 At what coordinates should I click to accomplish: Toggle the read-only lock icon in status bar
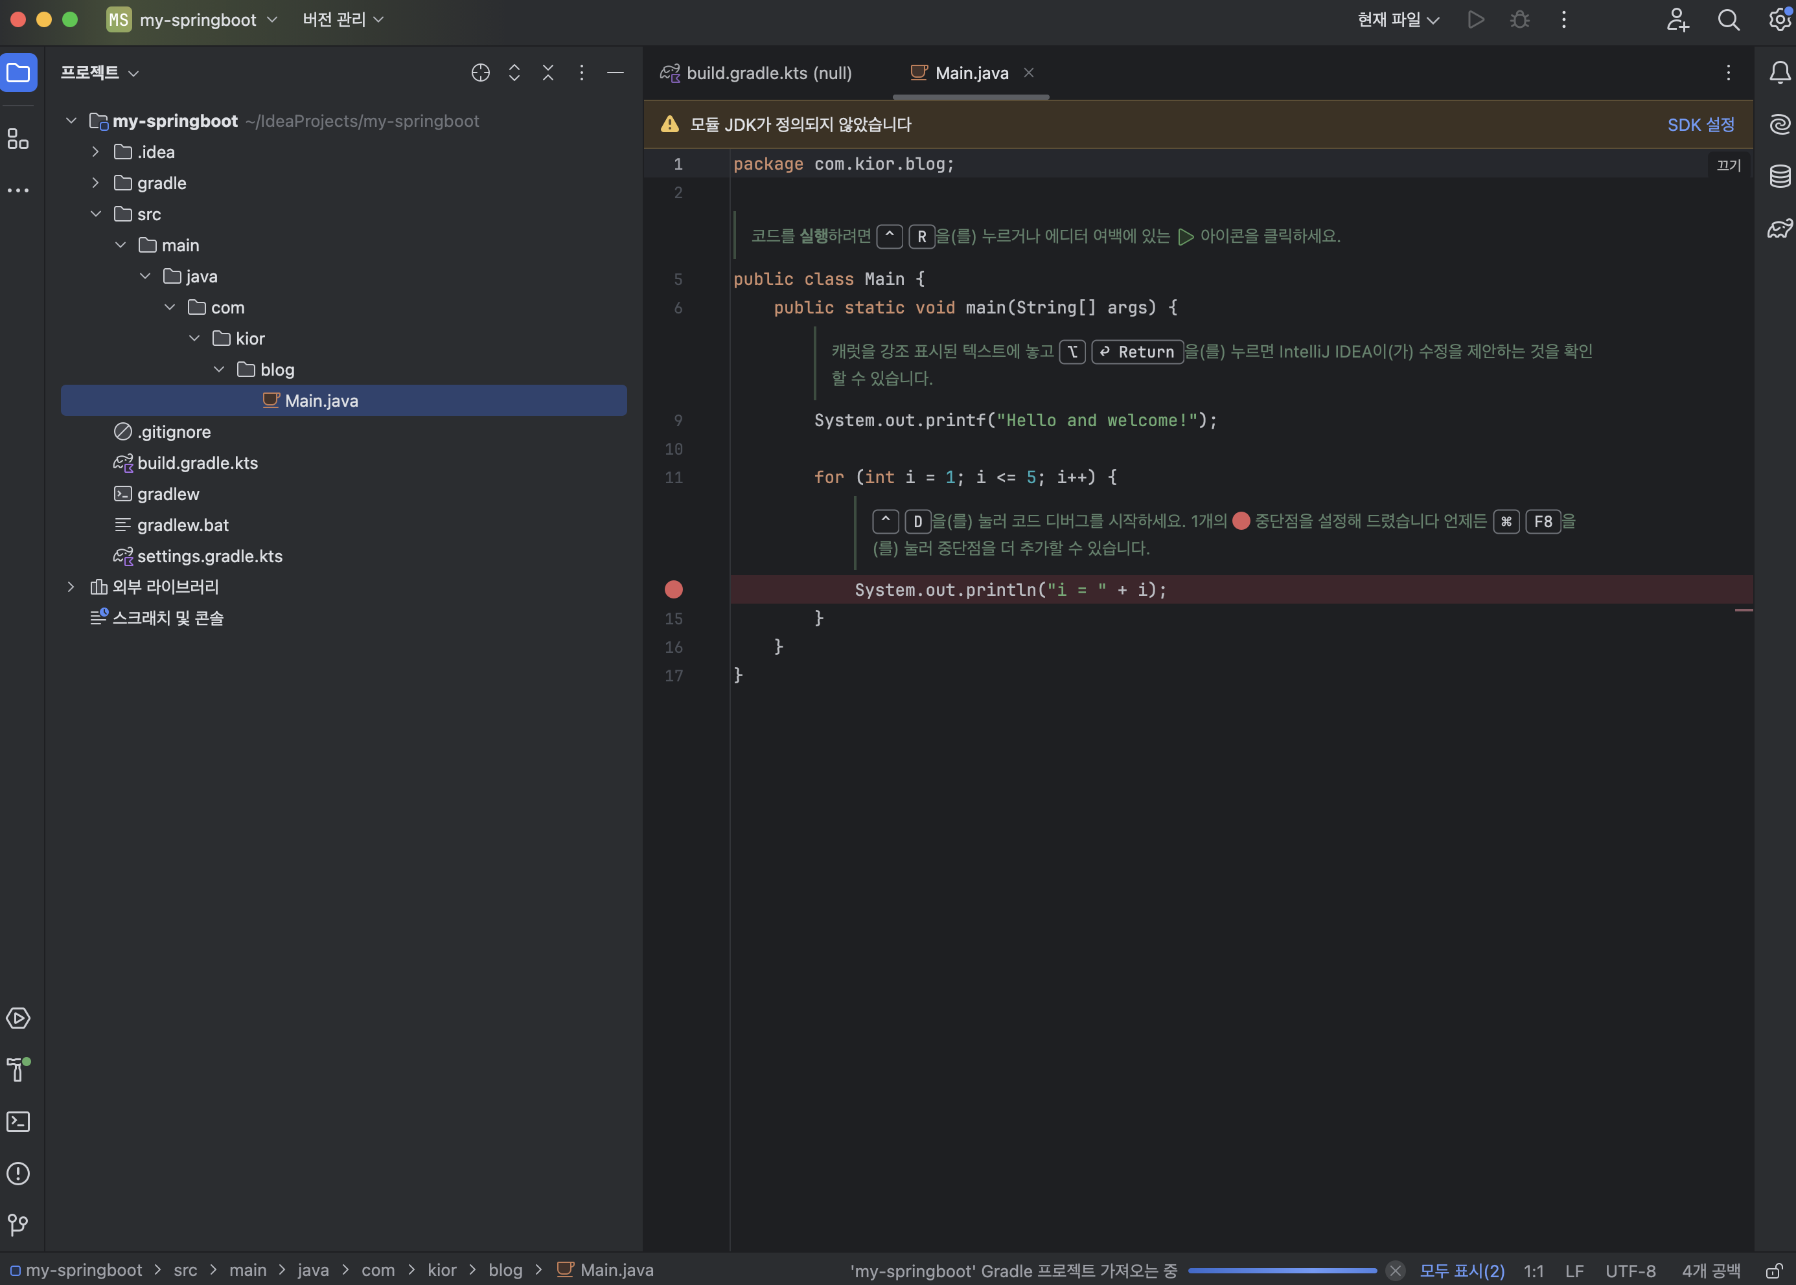1774,1271
